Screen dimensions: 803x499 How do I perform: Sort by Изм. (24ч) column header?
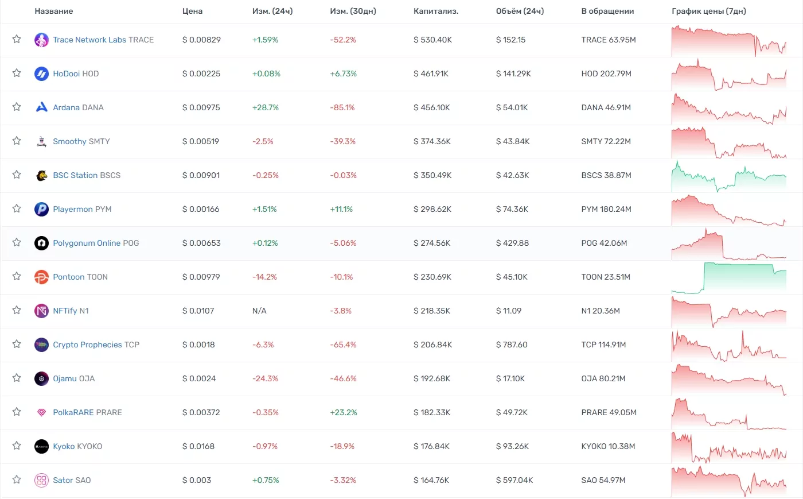272,11
